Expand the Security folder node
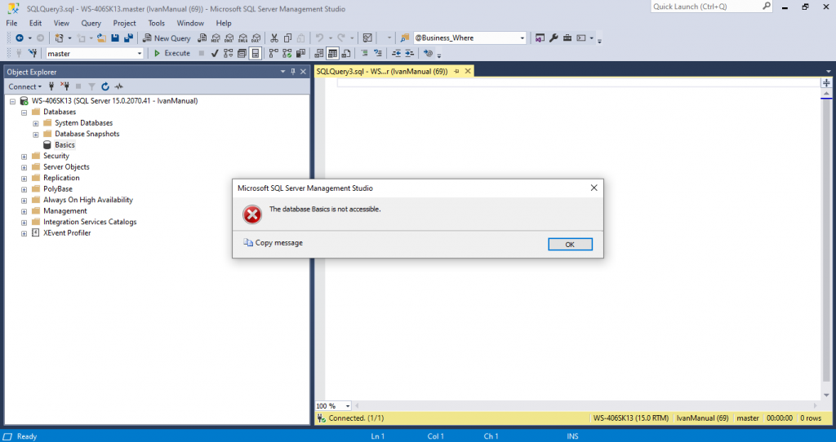This screenshot has width=836, height=442. [x=24, y=157]
